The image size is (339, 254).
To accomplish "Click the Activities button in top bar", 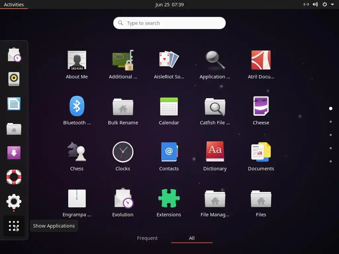I will 14,5.
